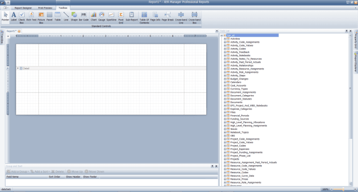Click the Show Footer column header
This screenshot has height=192, width=358.
coord(90,177)
